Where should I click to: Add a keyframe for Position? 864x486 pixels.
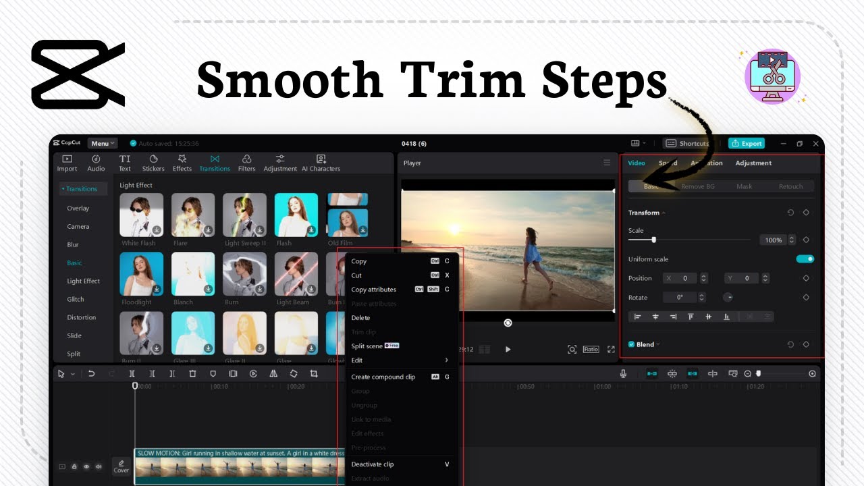tap(806, 278)
